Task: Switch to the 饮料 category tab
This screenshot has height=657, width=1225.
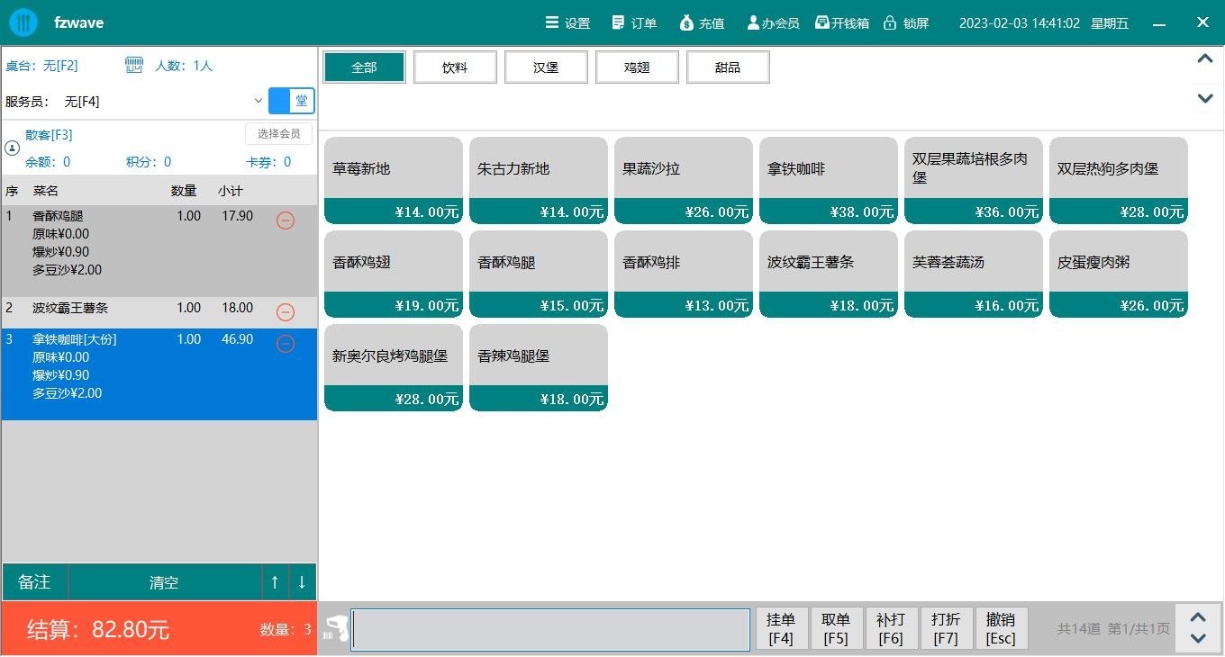Action: pyautogui.click(x=455, y=67)
